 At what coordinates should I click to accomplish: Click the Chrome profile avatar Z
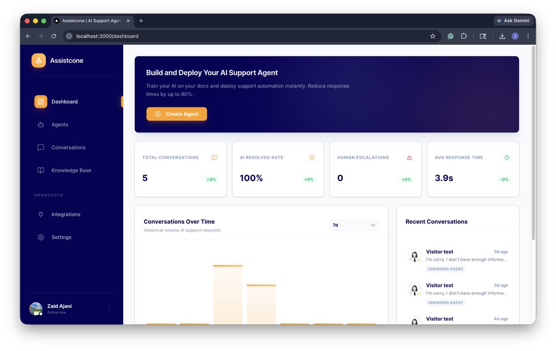[x=515, y=36]
